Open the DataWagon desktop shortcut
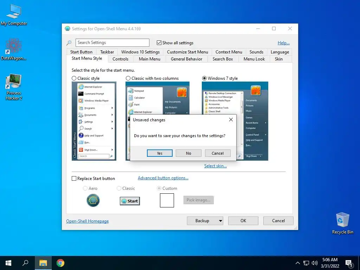Viewport: 360px width, 270px height. tap(14, 49)
